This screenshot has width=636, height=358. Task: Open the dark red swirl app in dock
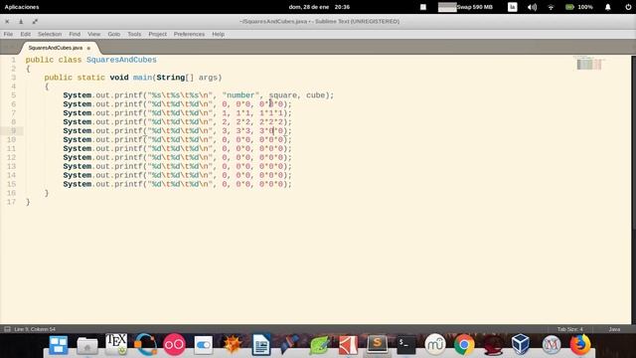(x=493, y=345)
